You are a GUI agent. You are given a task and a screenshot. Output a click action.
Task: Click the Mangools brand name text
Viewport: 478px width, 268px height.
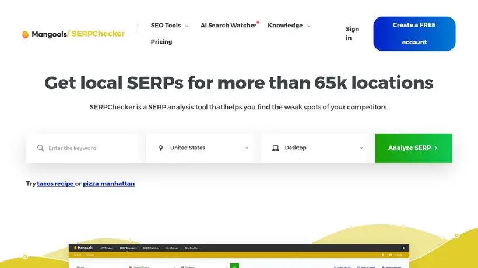pyautogui.click(x=49, y=34)
